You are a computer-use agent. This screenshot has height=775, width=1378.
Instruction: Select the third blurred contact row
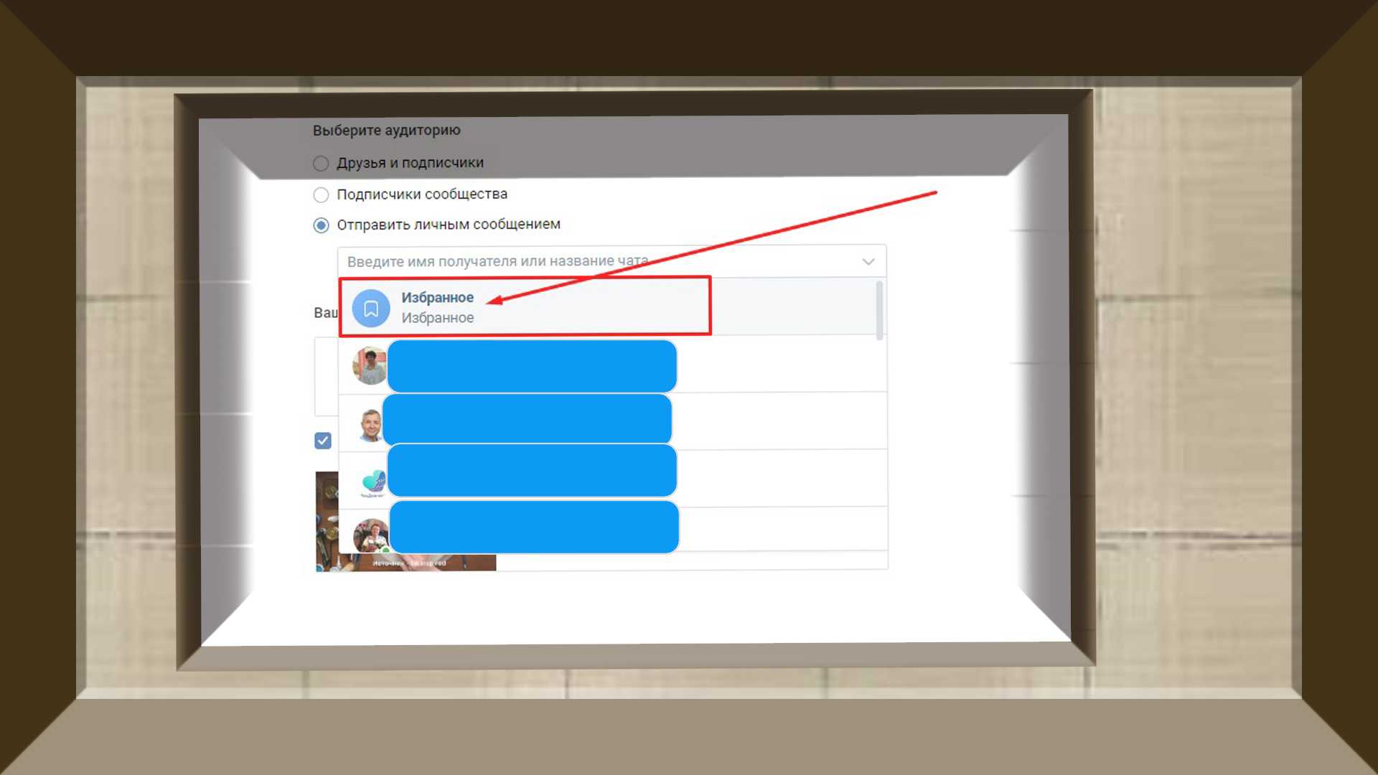(532, 471)
